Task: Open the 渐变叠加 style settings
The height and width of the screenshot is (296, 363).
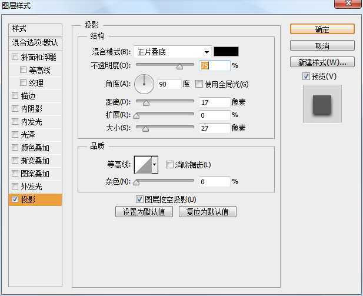Action: pos(35,161)
